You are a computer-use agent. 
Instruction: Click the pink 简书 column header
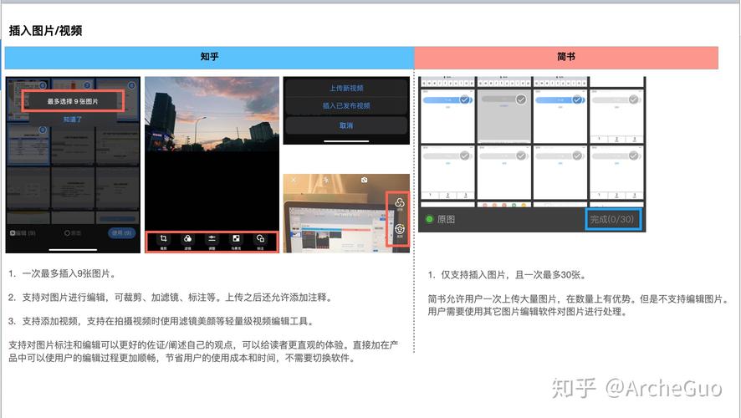[x=566, y=57]
